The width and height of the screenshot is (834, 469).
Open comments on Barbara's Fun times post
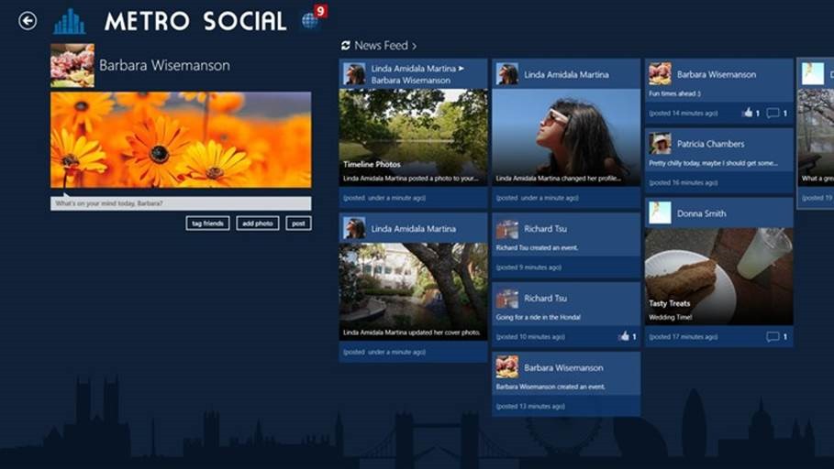pyautogui.click(x=773, y=114)
